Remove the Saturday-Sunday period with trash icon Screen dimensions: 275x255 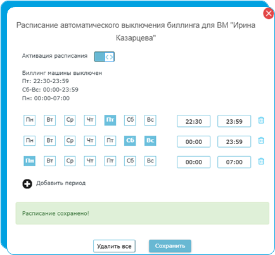click(x=261, y=141)
